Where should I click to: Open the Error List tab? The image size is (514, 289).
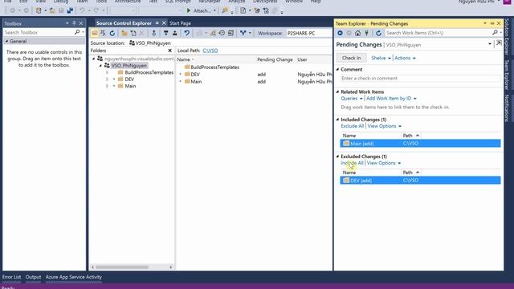click(11, 277)
